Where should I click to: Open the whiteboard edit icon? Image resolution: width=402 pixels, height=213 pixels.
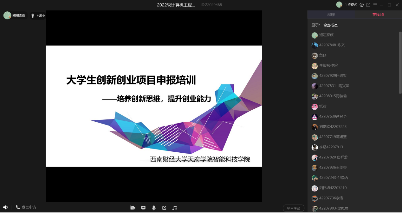tap(164, 208)
